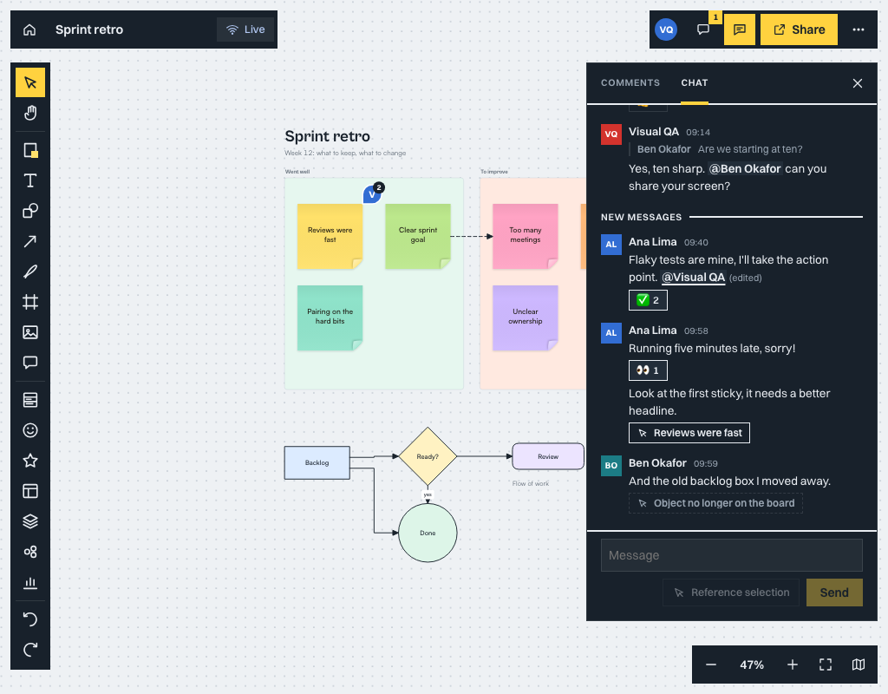
Task: Activate the hand pan tool
Action: (x=30, y=114)
